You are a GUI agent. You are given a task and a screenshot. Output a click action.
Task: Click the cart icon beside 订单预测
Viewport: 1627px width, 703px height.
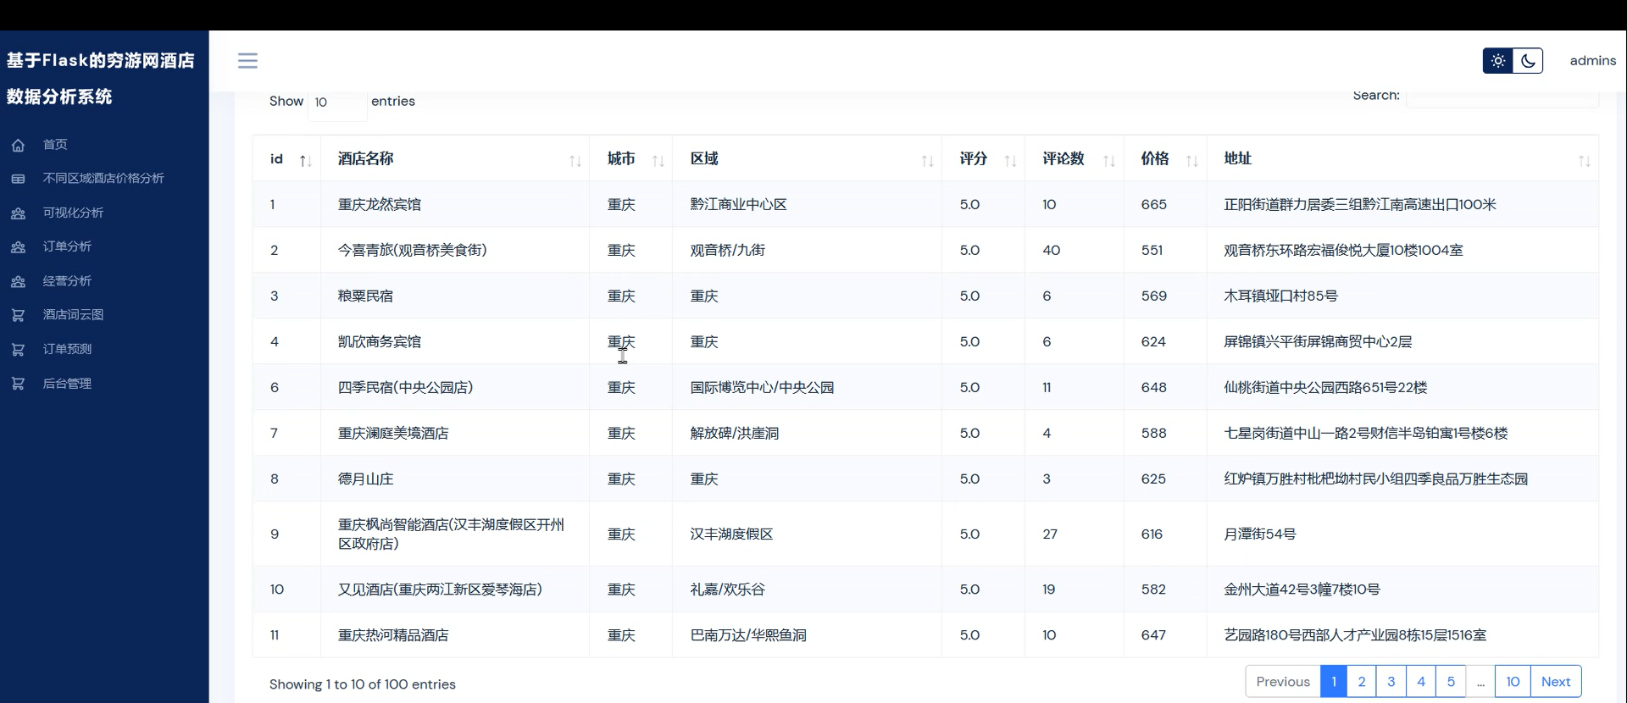(18, 349)
